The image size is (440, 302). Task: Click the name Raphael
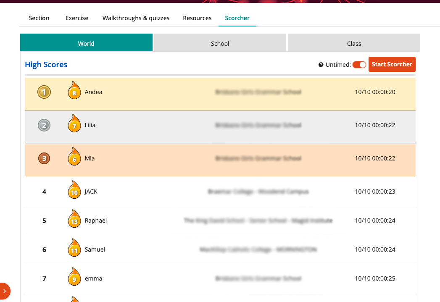(96, 221)
